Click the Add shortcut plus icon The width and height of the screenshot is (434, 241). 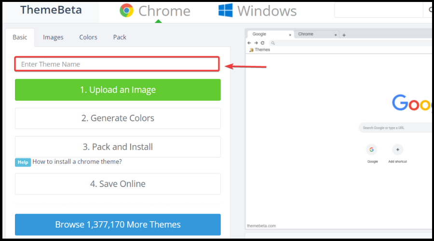point(398,150)
